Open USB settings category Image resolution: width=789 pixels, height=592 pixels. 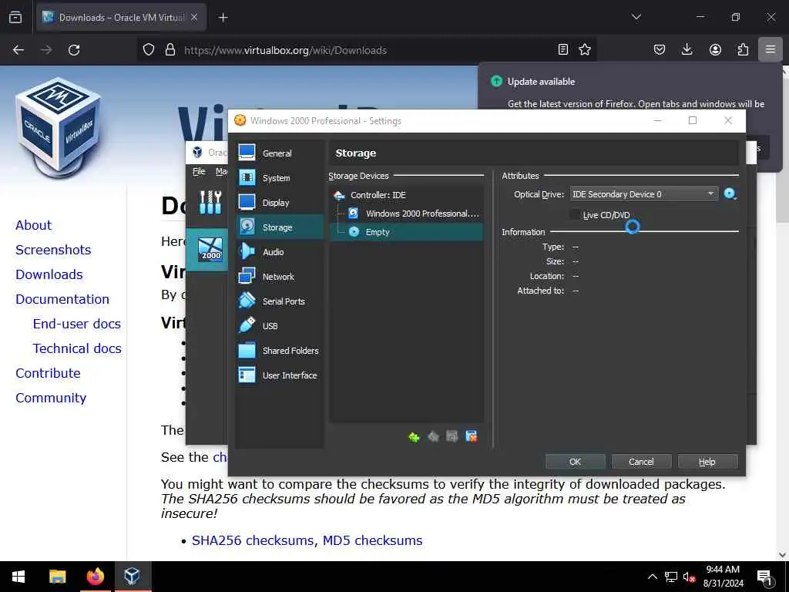point(279,326)
